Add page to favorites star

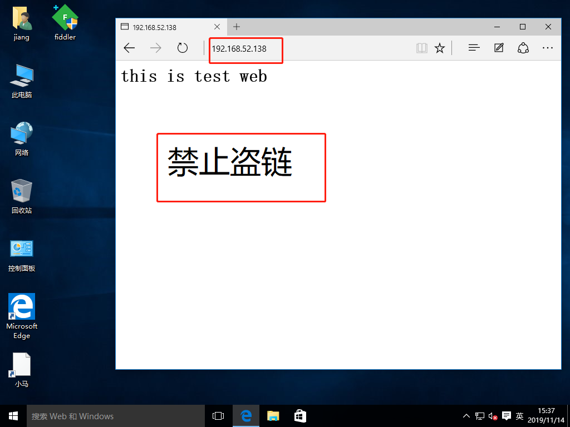coord(440,48)
